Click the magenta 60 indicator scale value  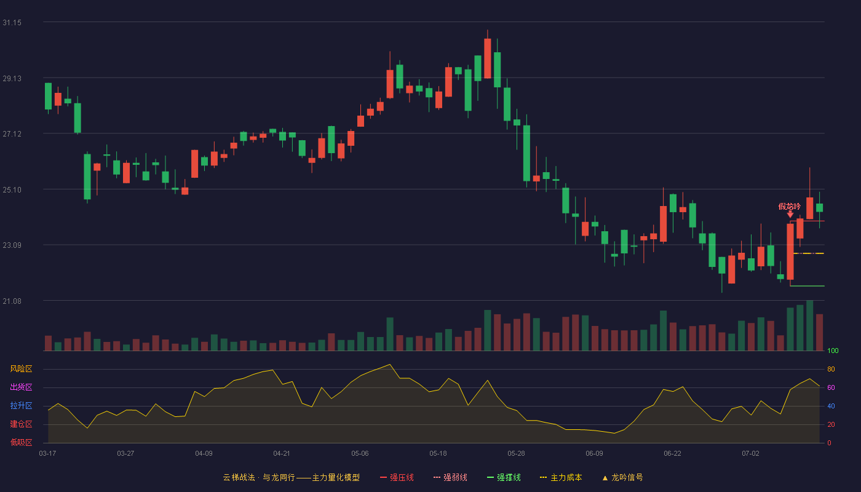831,387
